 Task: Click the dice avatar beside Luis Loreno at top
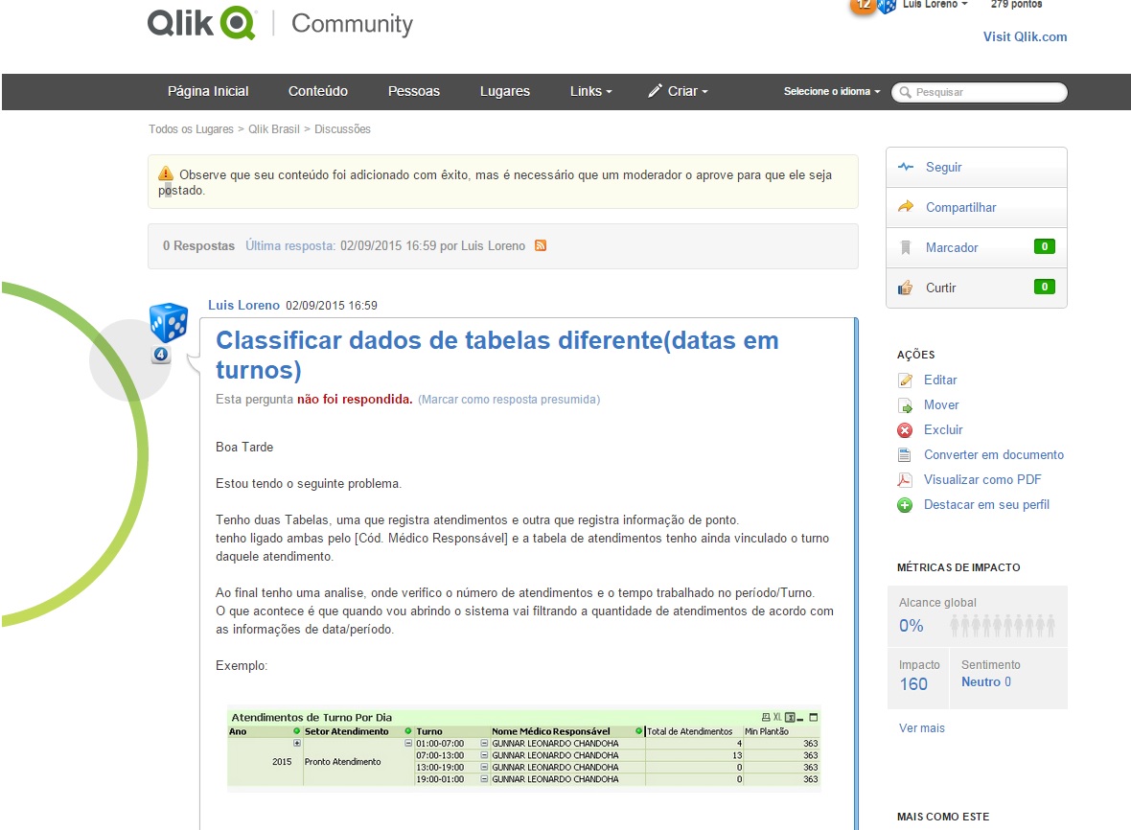point(887,6)
